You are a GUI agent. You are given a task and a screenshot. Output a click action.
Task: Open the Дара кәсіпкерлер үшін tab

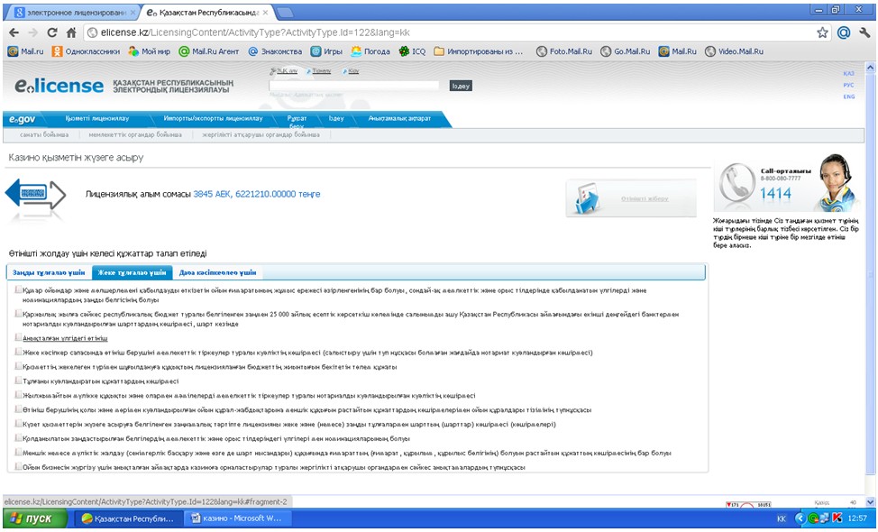[x=218, y=272]
